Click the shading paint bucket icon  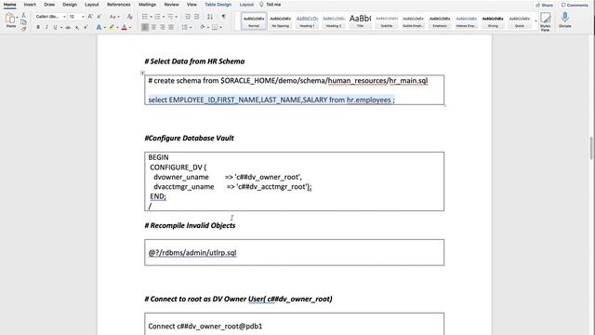pyautogui.click(x=203, y=27)
